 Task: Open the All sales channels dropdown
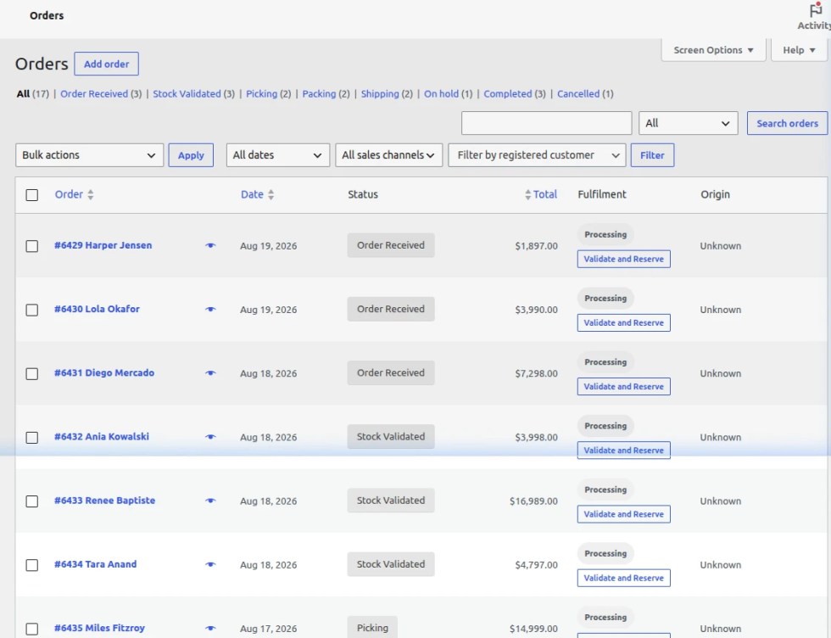(x=388, y=155)
